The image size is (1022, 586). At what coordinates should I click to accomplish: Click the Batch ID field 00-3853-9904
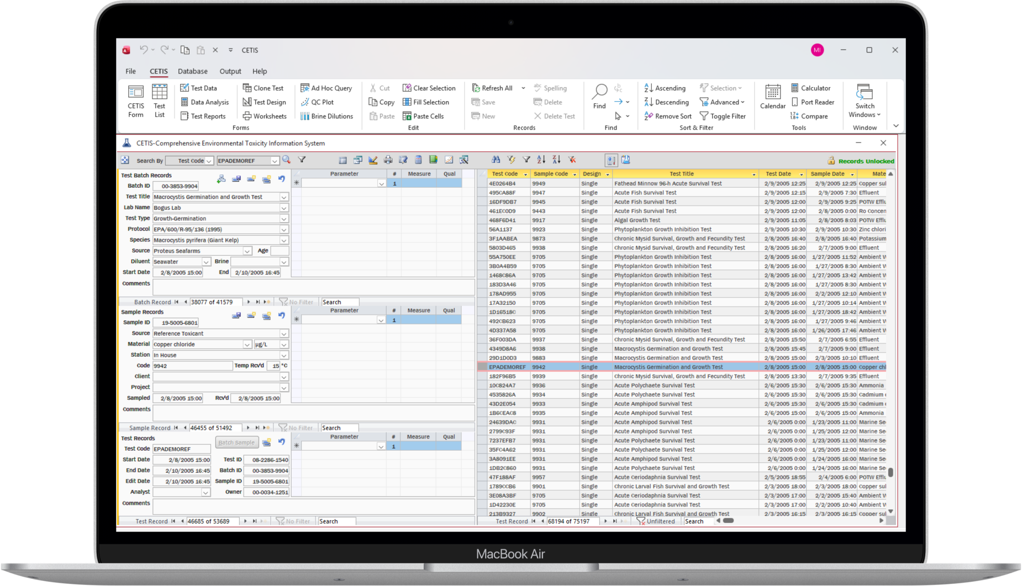click(176, 186)
